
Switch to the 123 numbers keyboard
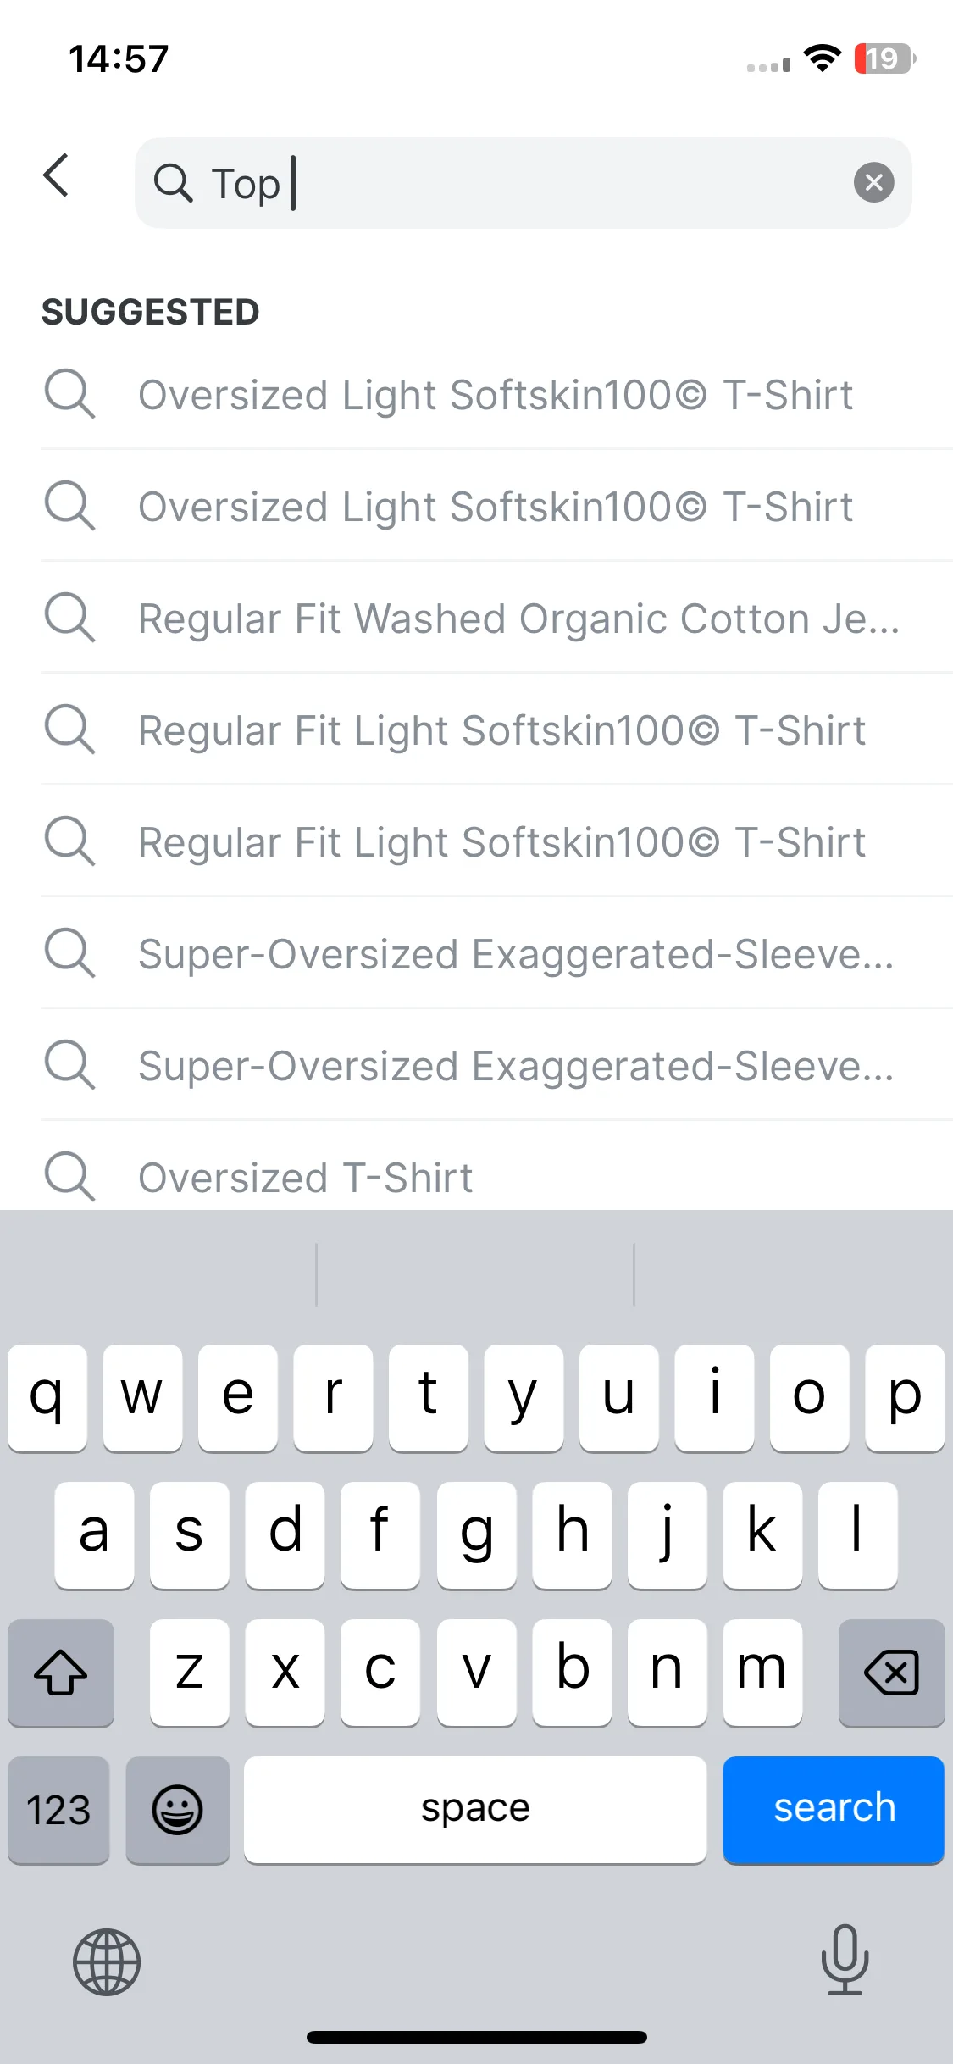[58, 1810]
